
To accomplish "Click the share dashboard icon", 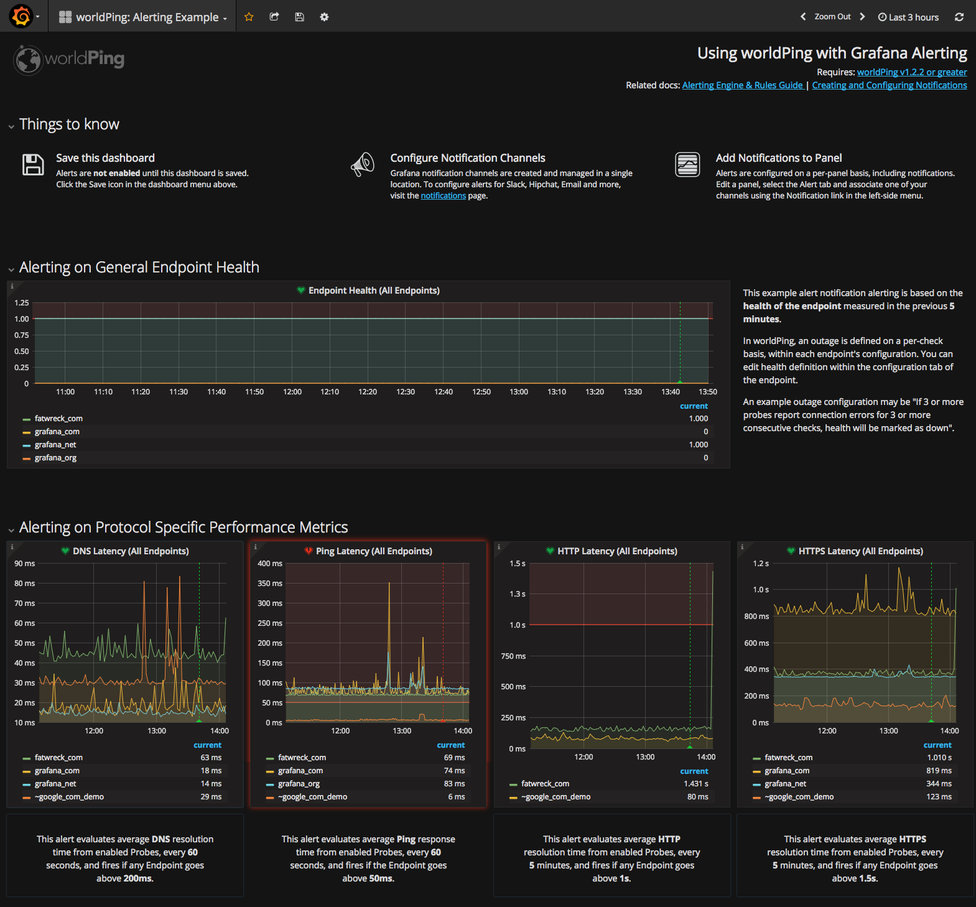I will click(x=274, y=17).
